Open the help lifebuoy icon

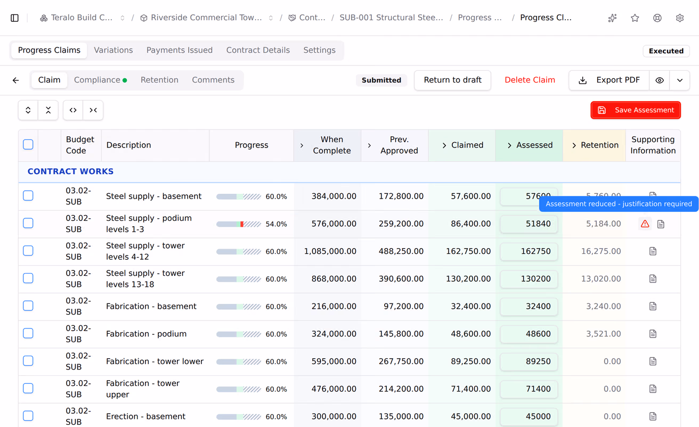tap(657, 18)
